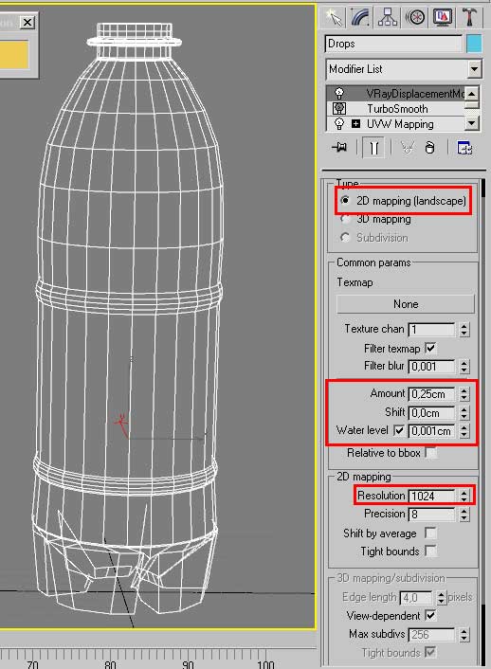Close the floating dialog with X
This screenshot has height=669, width=491.
click(27, 22)
